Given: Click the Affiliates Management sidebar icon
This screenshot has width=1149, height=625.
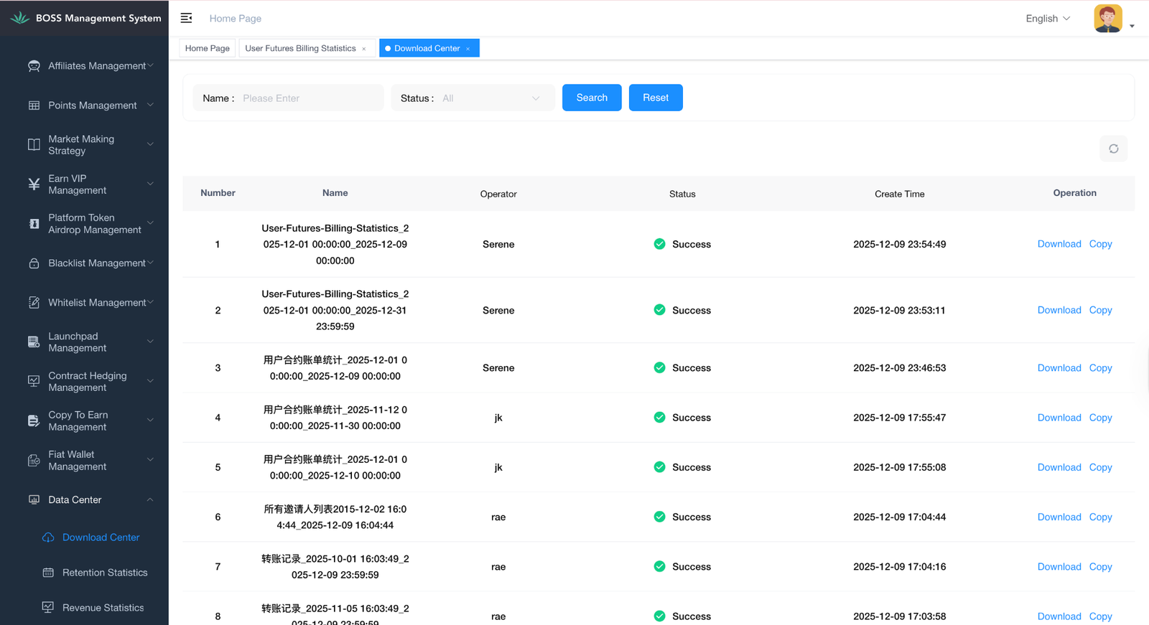Looking at the screenshot, I should coord(34,66).
